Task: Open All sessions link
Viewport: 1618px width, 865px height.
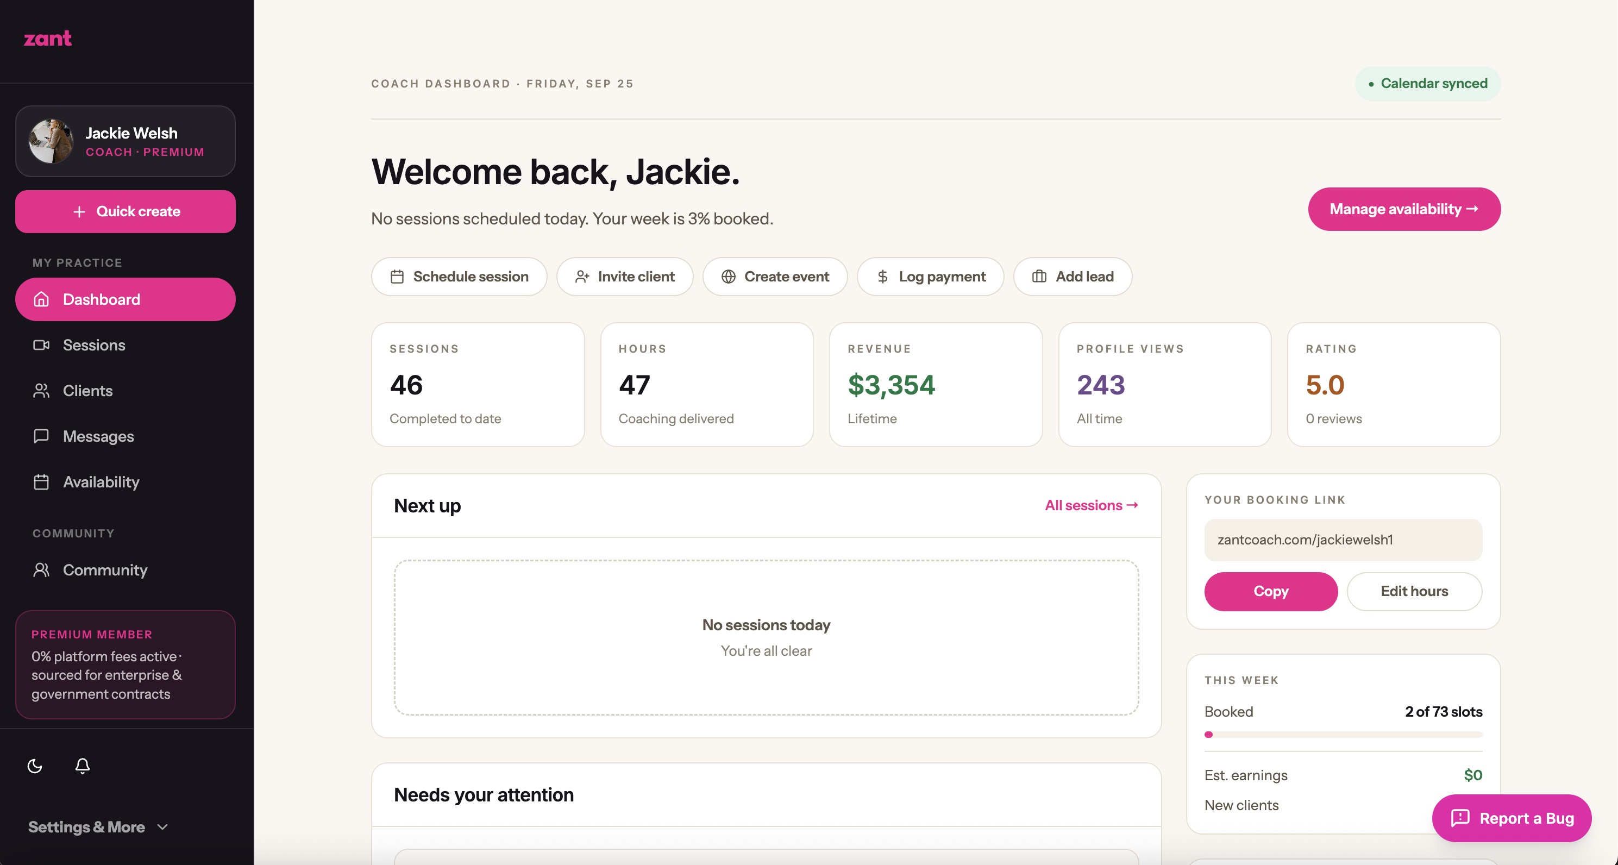Action: point(1091,505)
